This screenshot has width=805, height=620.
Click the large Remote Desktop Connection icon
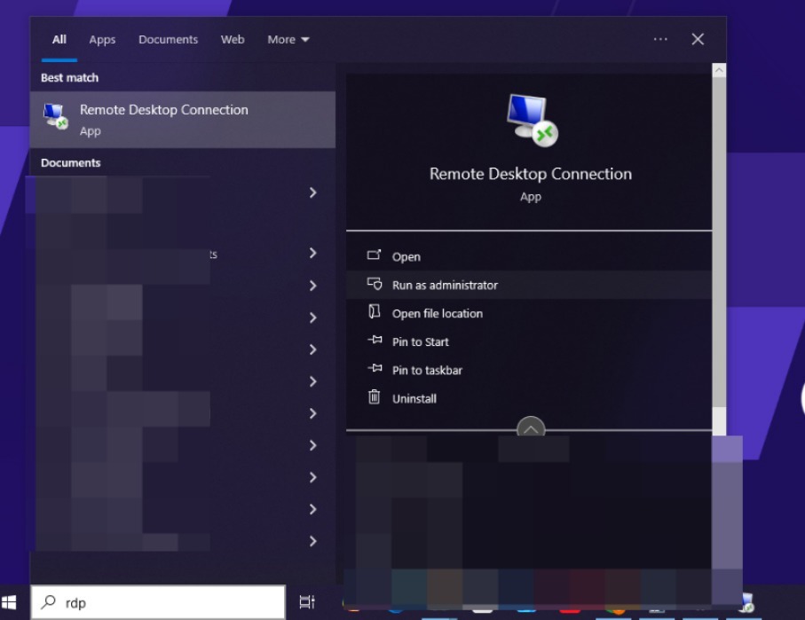pyautogui.click(x=531, y=119)
